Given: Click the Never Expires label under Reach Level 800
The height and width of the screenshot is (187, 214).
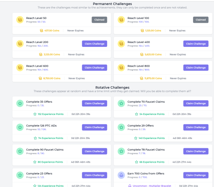Looking at the screenshot, I should [x=178, y=78].
